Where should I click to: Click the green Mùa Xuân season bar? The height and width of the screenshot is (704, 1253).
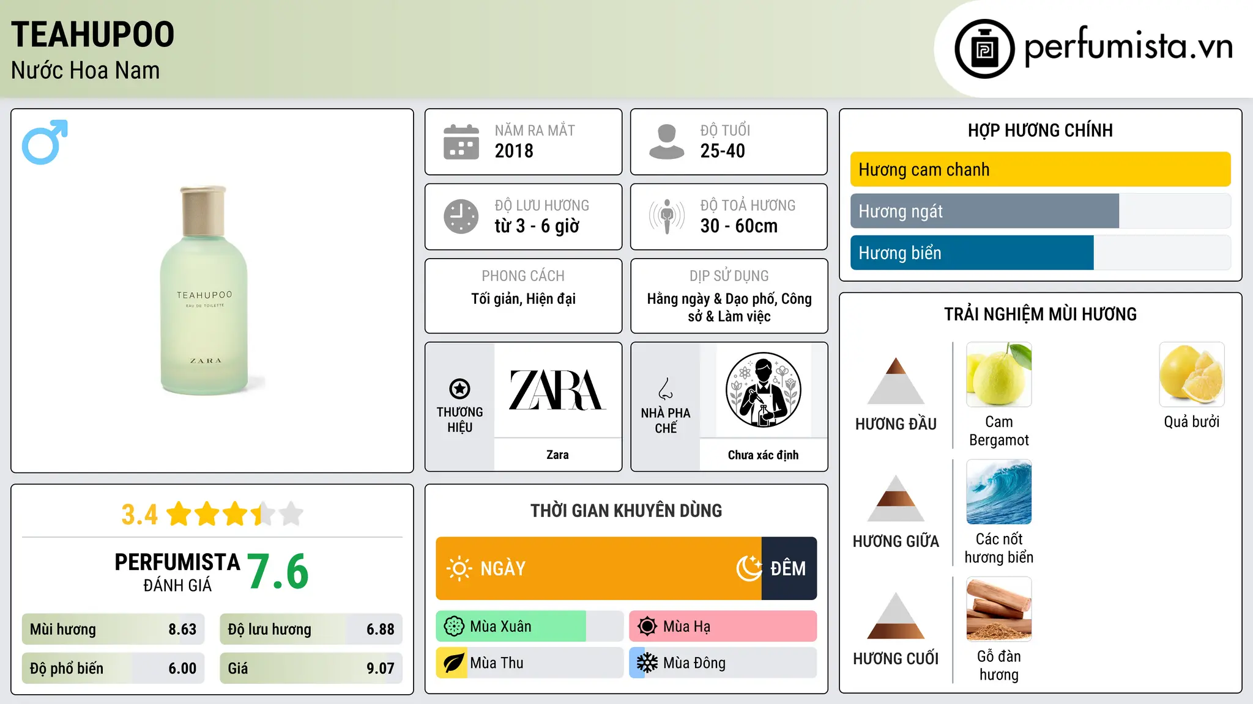(511, 626)
